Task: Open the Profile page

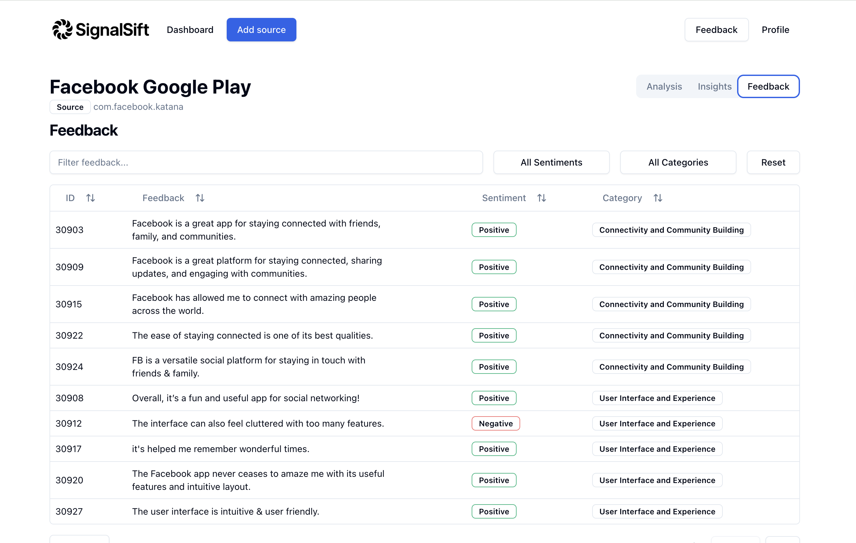Action: coord(775,30)
